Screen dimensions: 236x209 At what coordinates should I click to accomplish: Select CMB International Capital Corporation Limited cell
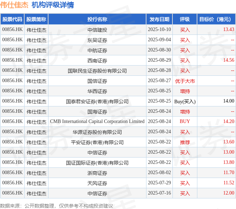(x=97, y=121)
